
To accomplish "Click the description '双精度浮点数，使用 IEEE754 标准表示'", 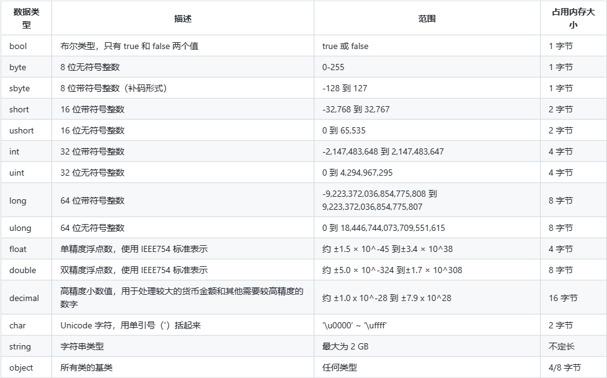I will click(x=134, y=270).
